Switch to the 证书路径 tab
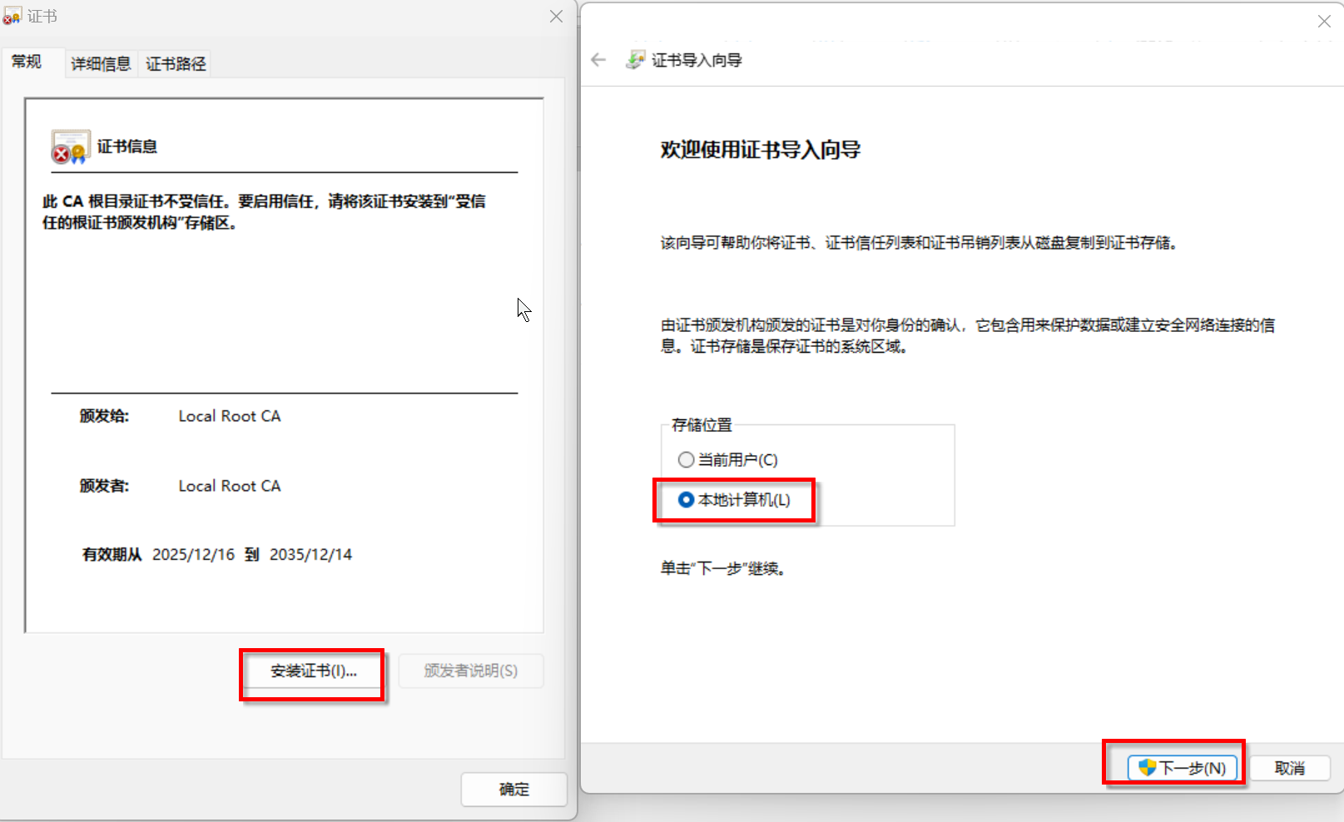 tap(176, 63)
